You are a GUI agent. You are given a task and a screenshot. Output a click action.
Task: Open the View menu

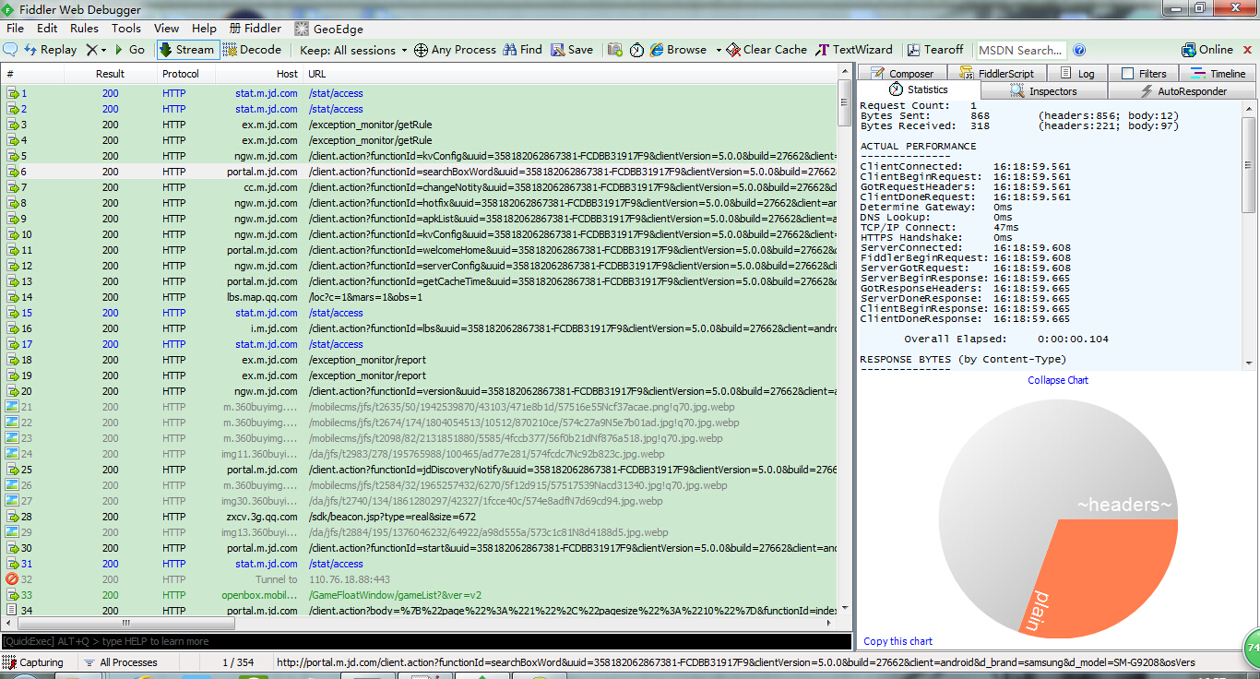pyautogui.click(x=167, y=29)
